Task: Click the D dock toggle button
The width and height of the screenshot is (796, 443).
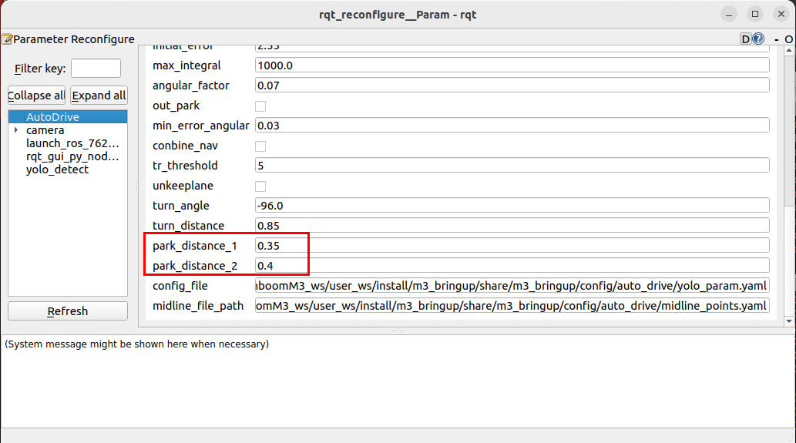Action: click(x=745, y=39)
